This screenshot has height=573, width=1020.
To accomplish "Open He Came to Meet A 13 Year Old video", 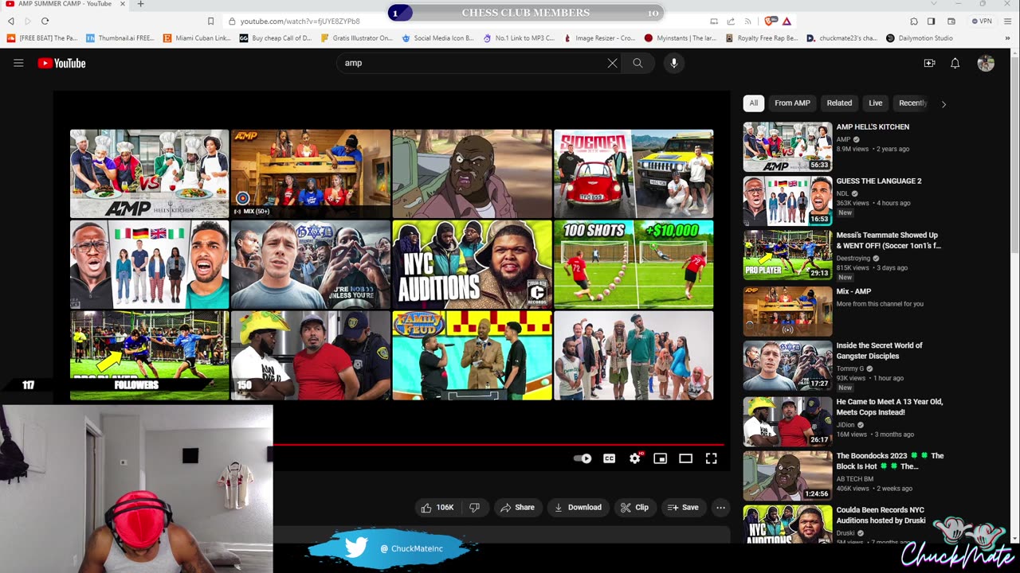I will point(889,407).
